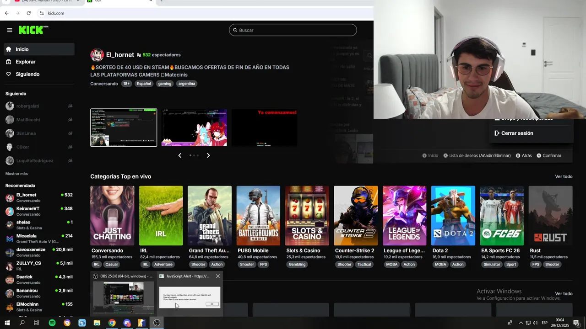The image size is (586, 329).
Task: Open ZULLYY_CS recommended channel
Action: click(x=39, y=266)
